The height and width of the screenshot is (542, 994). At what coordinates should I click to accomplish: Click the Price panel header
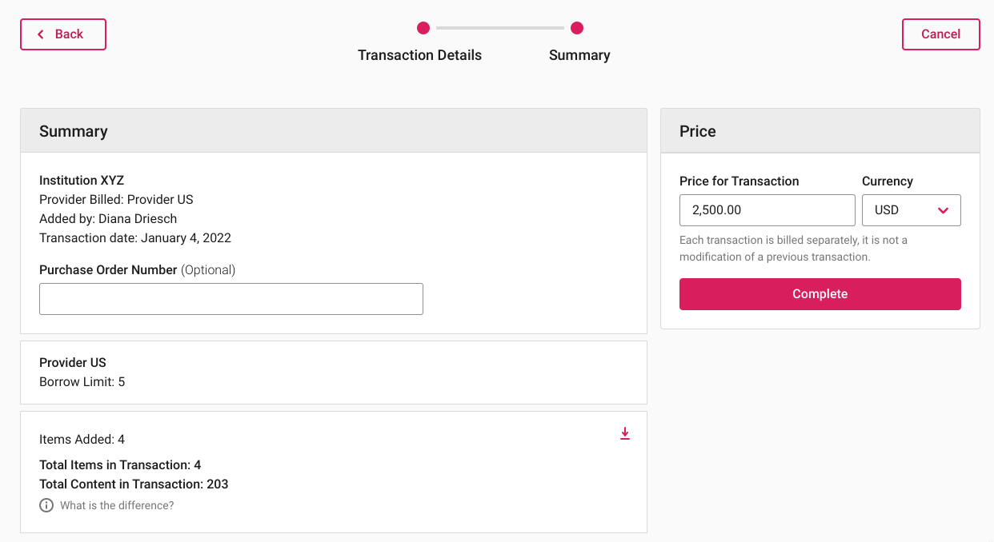820,131
